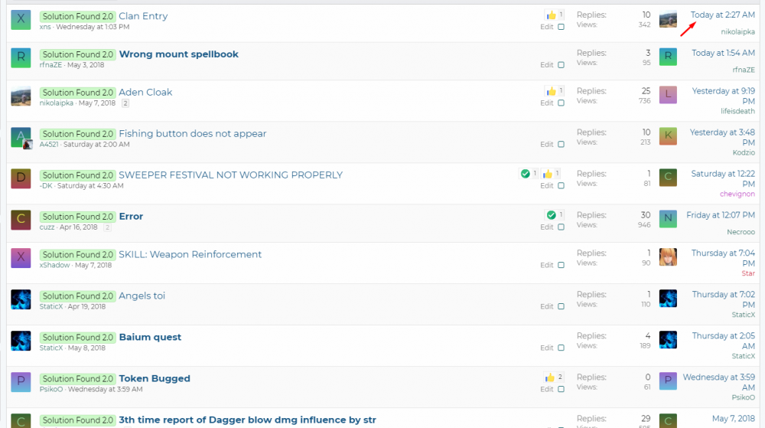Click nikolaipka's photo avatar beside Aden Cloak
Image resolution: width=765 pixels, height=428 pixels.
[21, 96]
